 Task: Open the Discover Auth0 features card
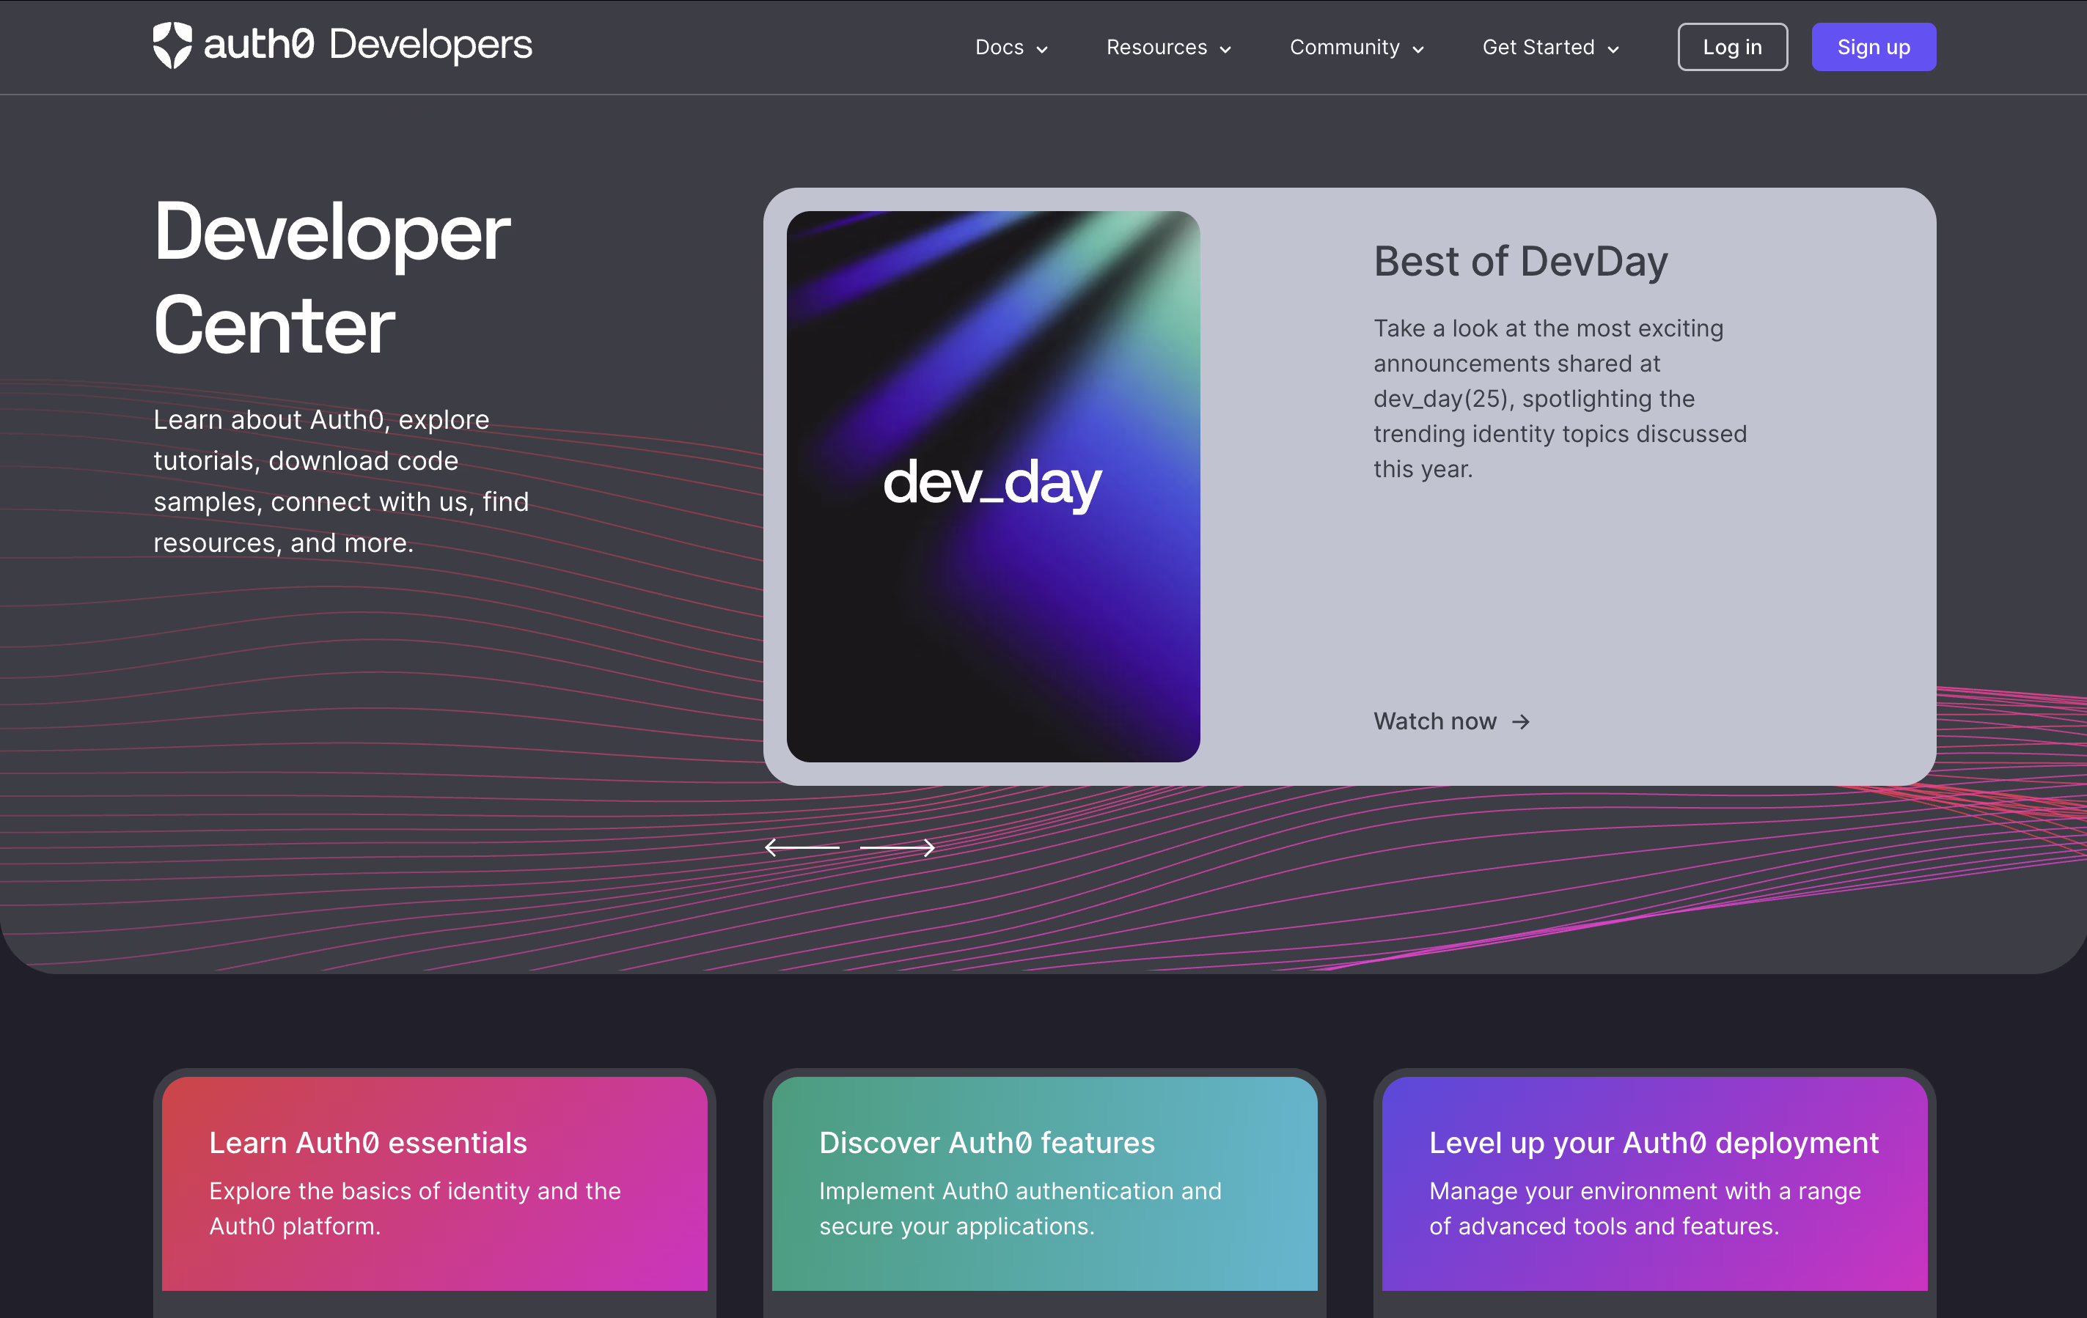[x=1044, y=1183]
